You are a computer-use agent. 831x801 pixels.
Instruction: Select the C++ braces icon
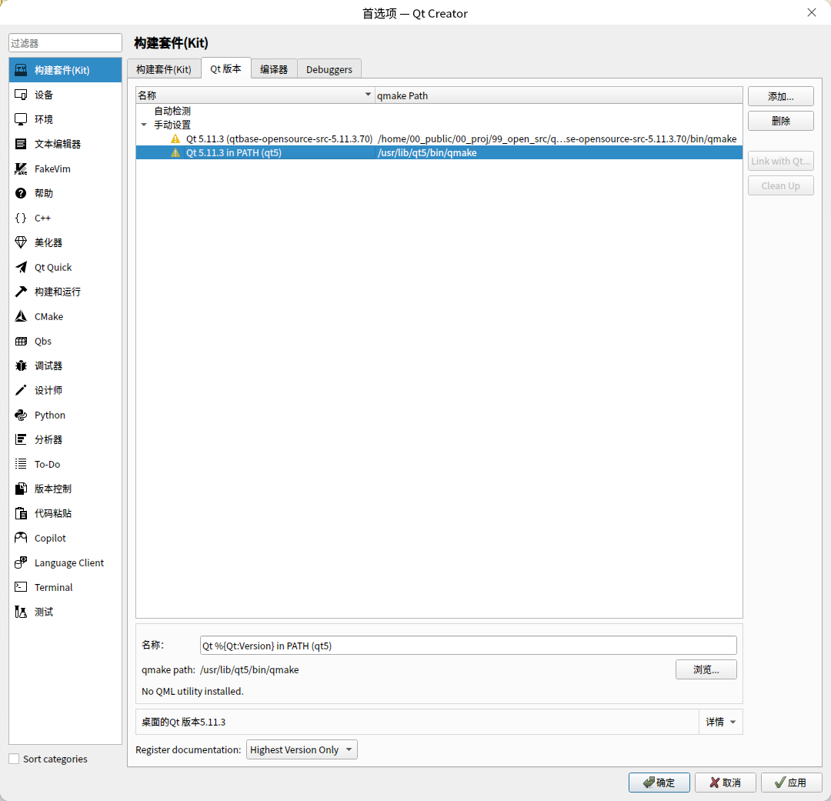click(x=21, y=218)
